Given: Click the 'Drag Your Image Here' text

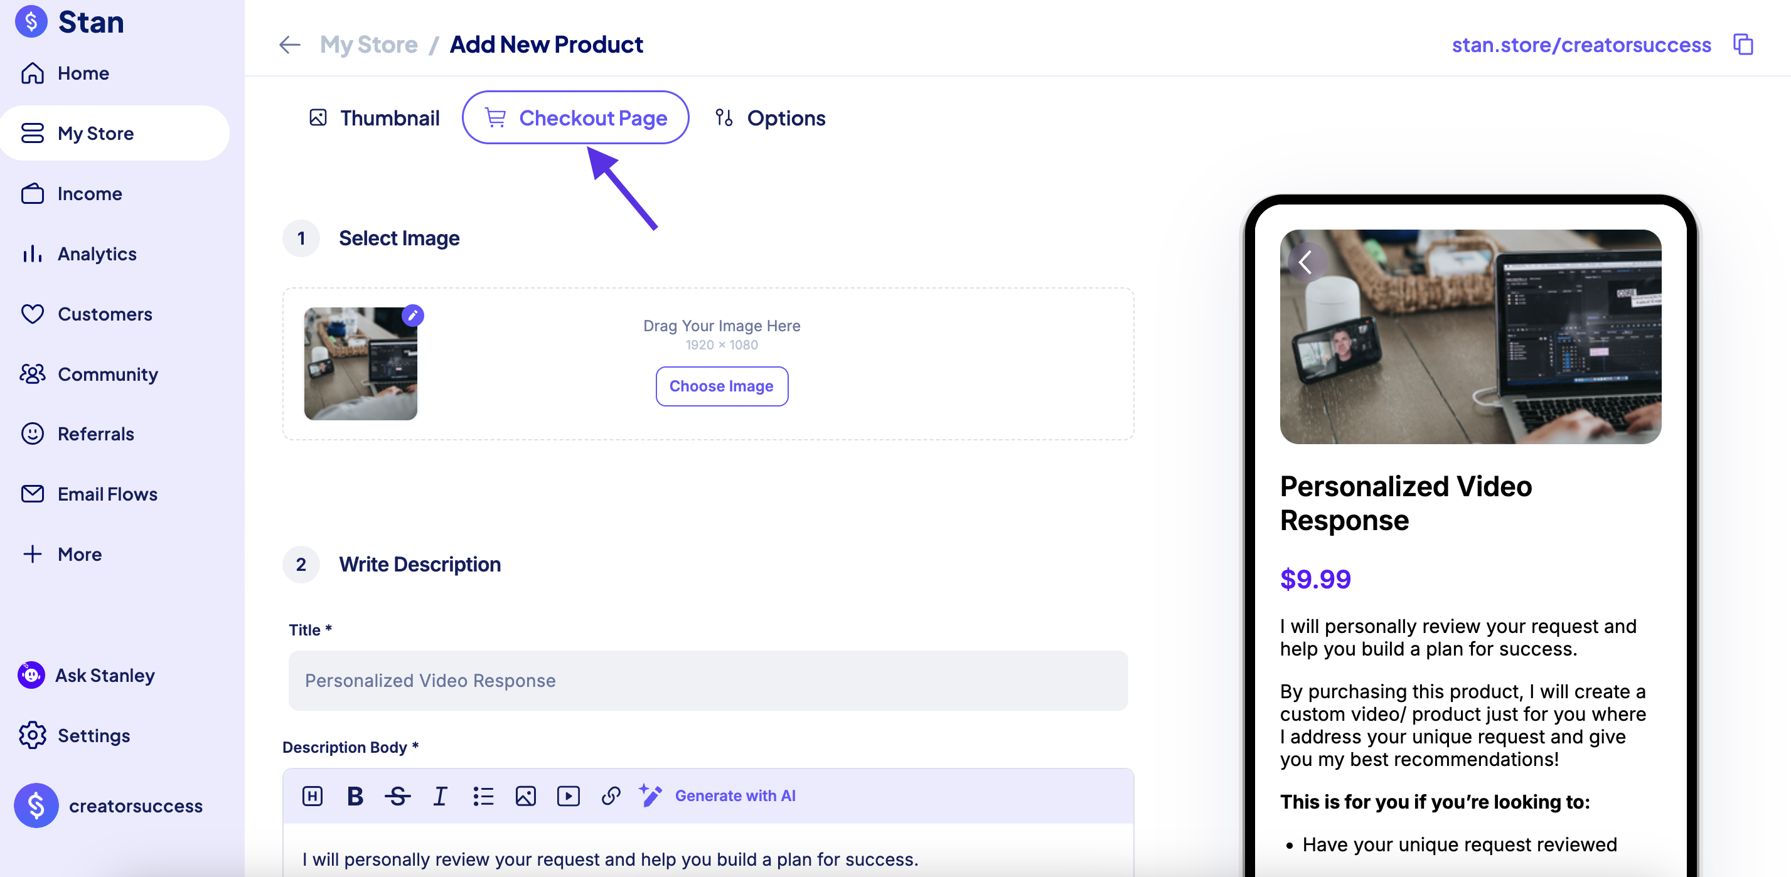Looking at the screenshot, I should click(x=721, y=326).
